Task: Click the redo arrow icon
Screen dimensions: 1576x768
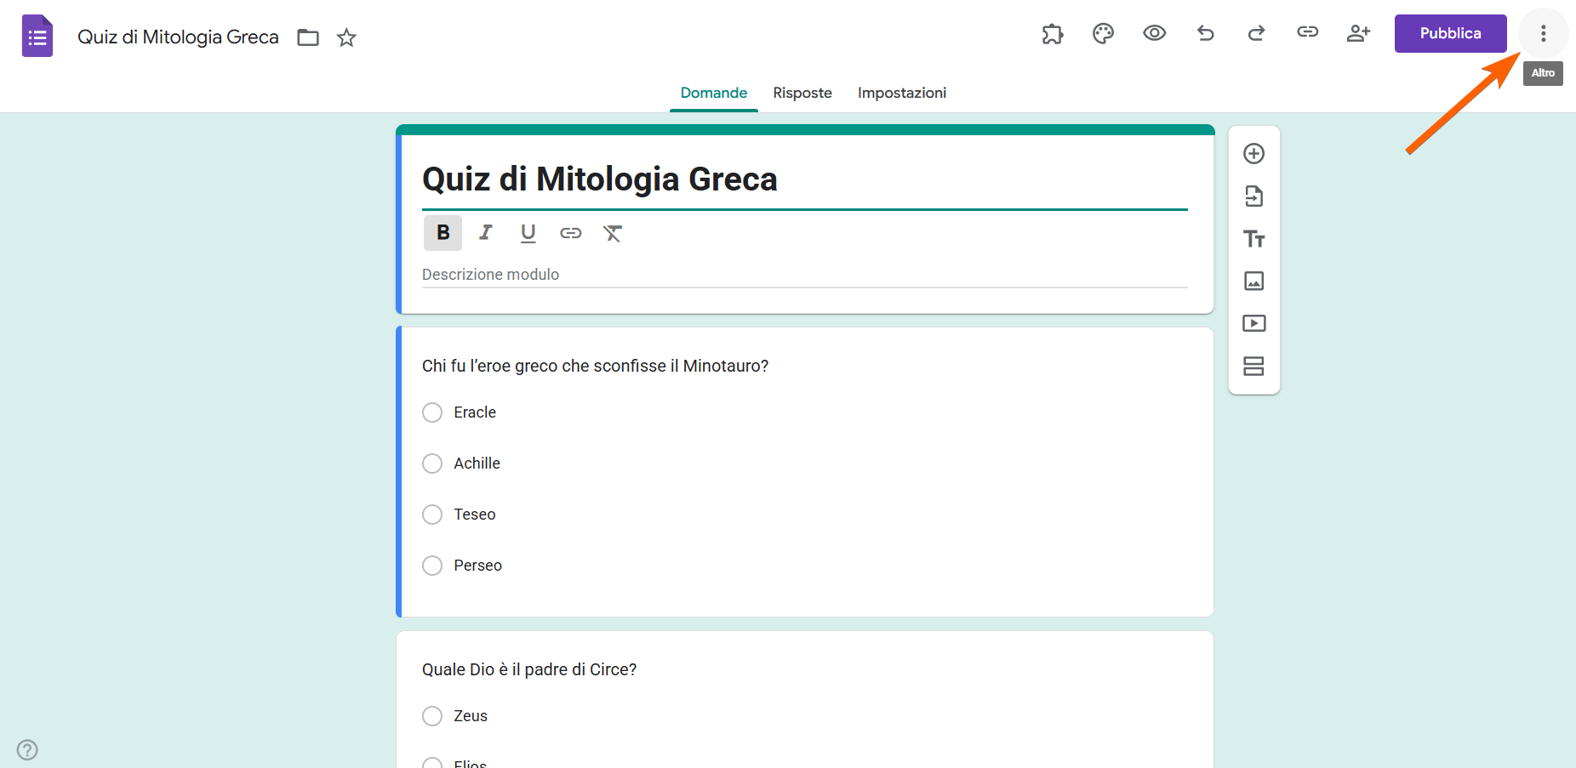Action: coord(1256,34)
